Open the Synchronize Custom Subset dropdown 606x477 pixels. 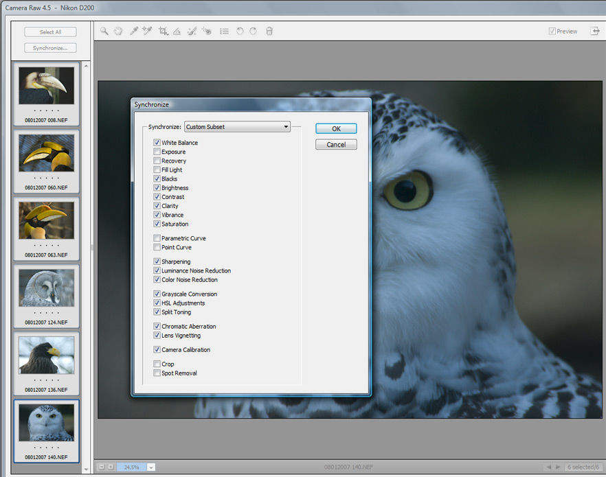(x=237, y=126)
